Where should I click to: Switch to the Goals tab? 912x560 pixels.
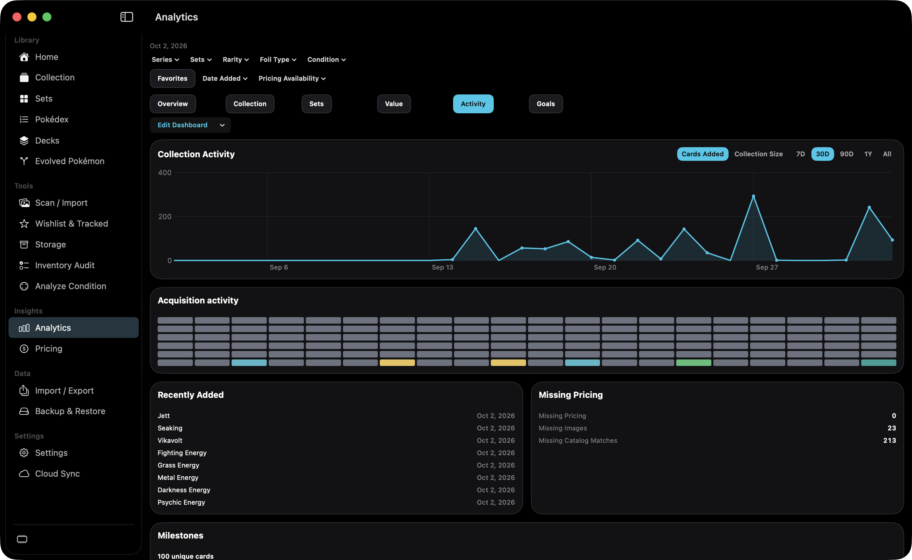pos(546,104)
